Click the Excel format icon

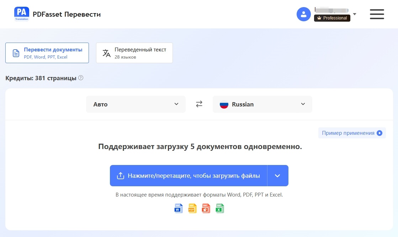coord(219,208)
